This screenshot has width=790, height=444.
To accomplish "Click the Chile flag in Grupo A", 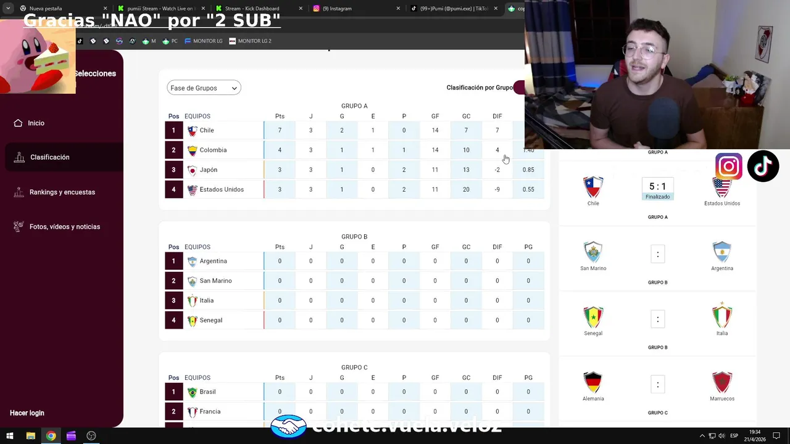I will (192, 130).
